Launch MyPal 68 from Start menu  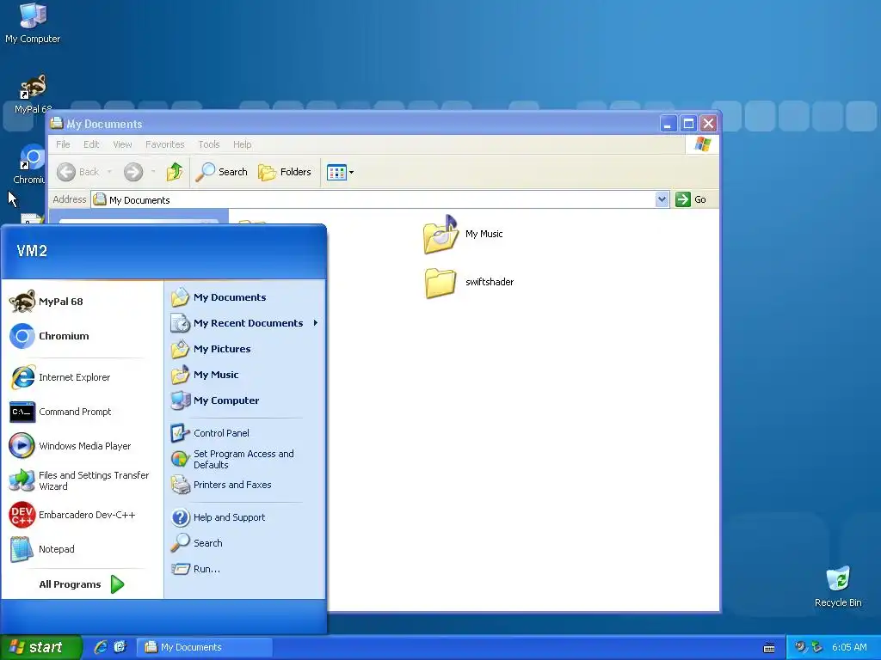point(83,302)
